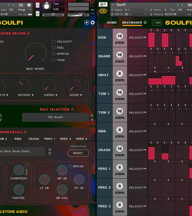Click the yellow globe logo icon
The height and width of the screenshot is (216, 192).
click(103, 11)
